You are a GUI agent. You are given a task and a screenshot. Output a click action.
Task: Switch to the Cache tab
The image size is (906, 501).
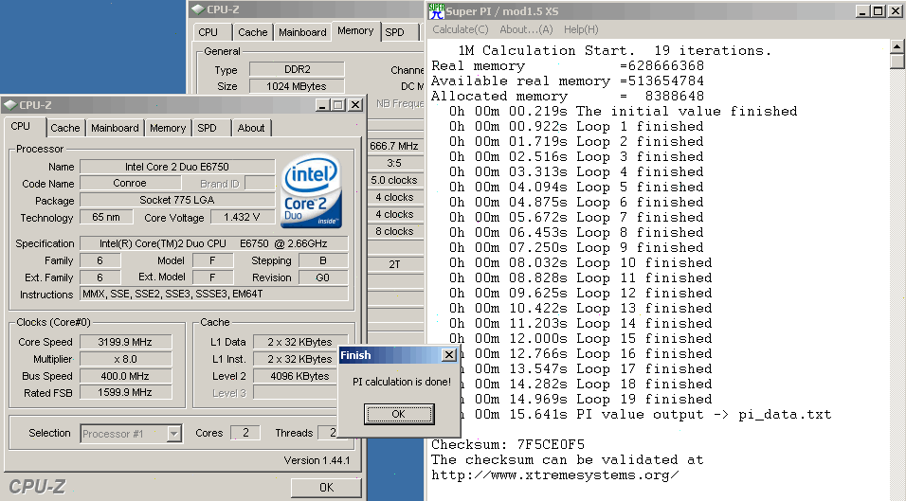click(65, 128)
